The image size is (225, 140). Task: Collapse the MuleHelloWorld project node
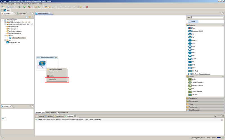pos(3,20)
